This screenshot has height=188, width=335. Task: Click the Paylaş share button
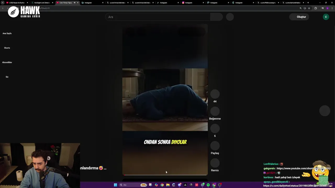click(x=215, y=146)
